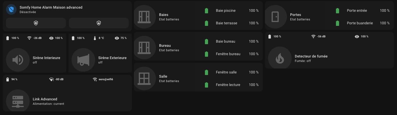Show smoke detector -56 dB signal details

tap(318, 36)
